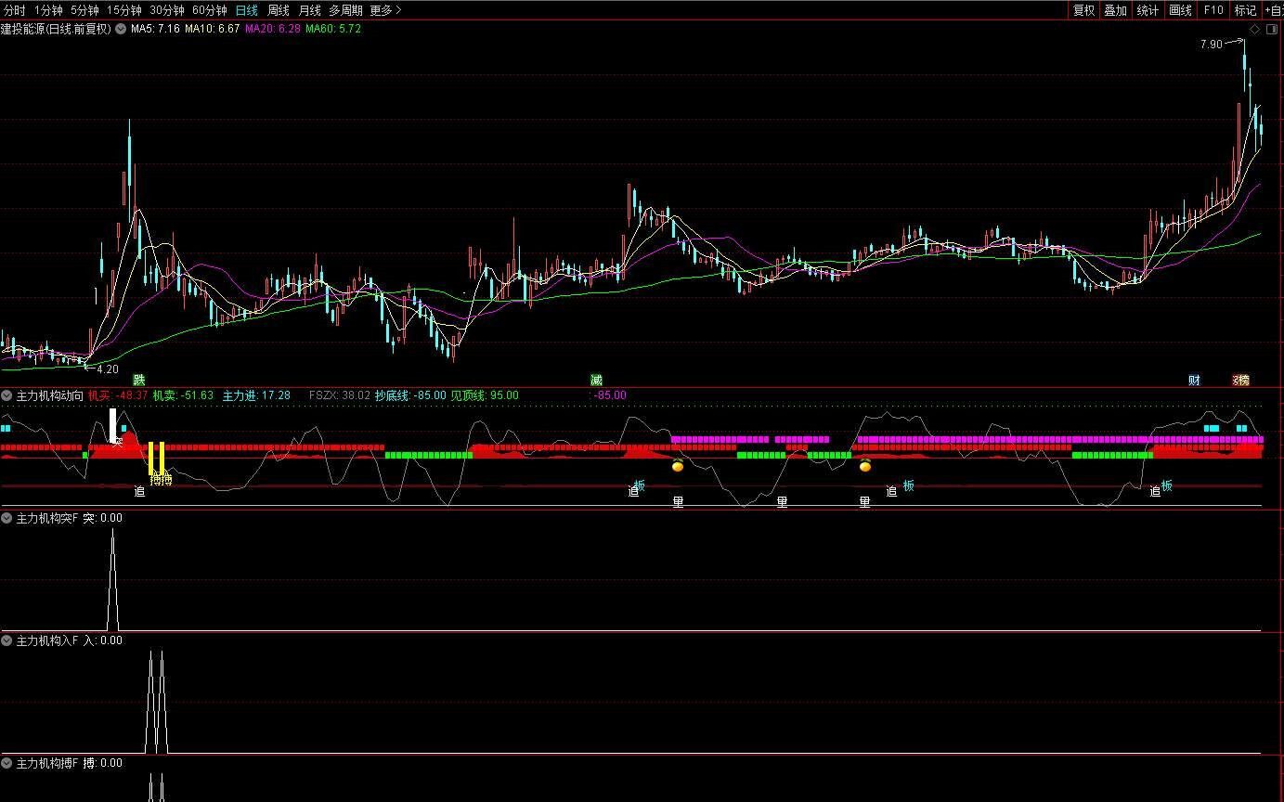This screenshot has height=802, width=1284.
Task: Click the 7.90 high price label
Action: tap(1211, 44)
